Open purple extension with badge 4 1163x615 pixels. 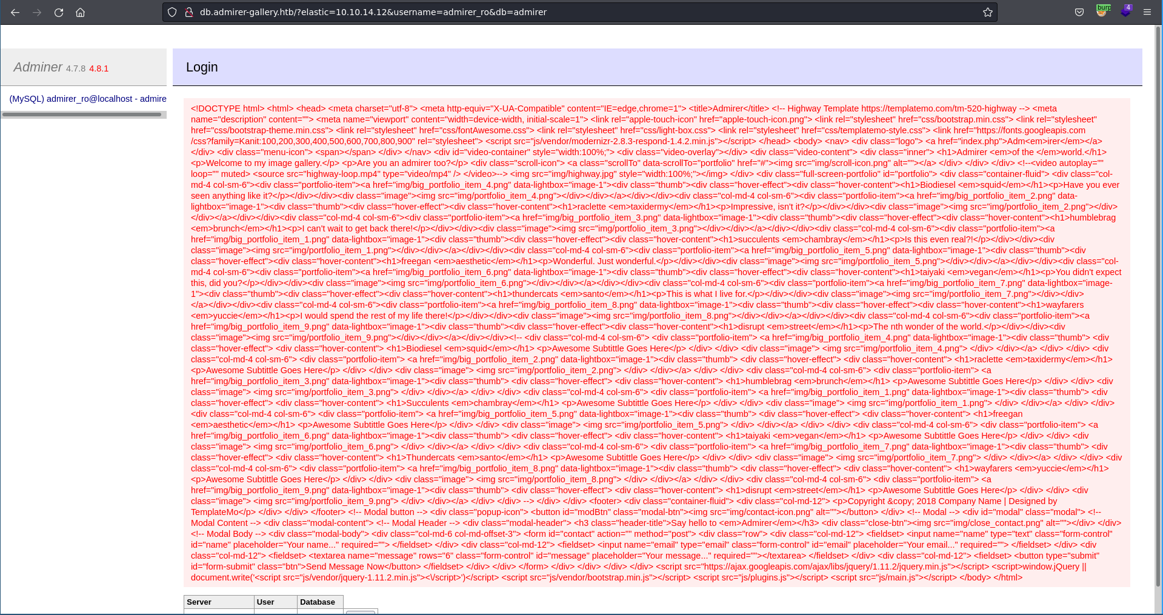1125,12
